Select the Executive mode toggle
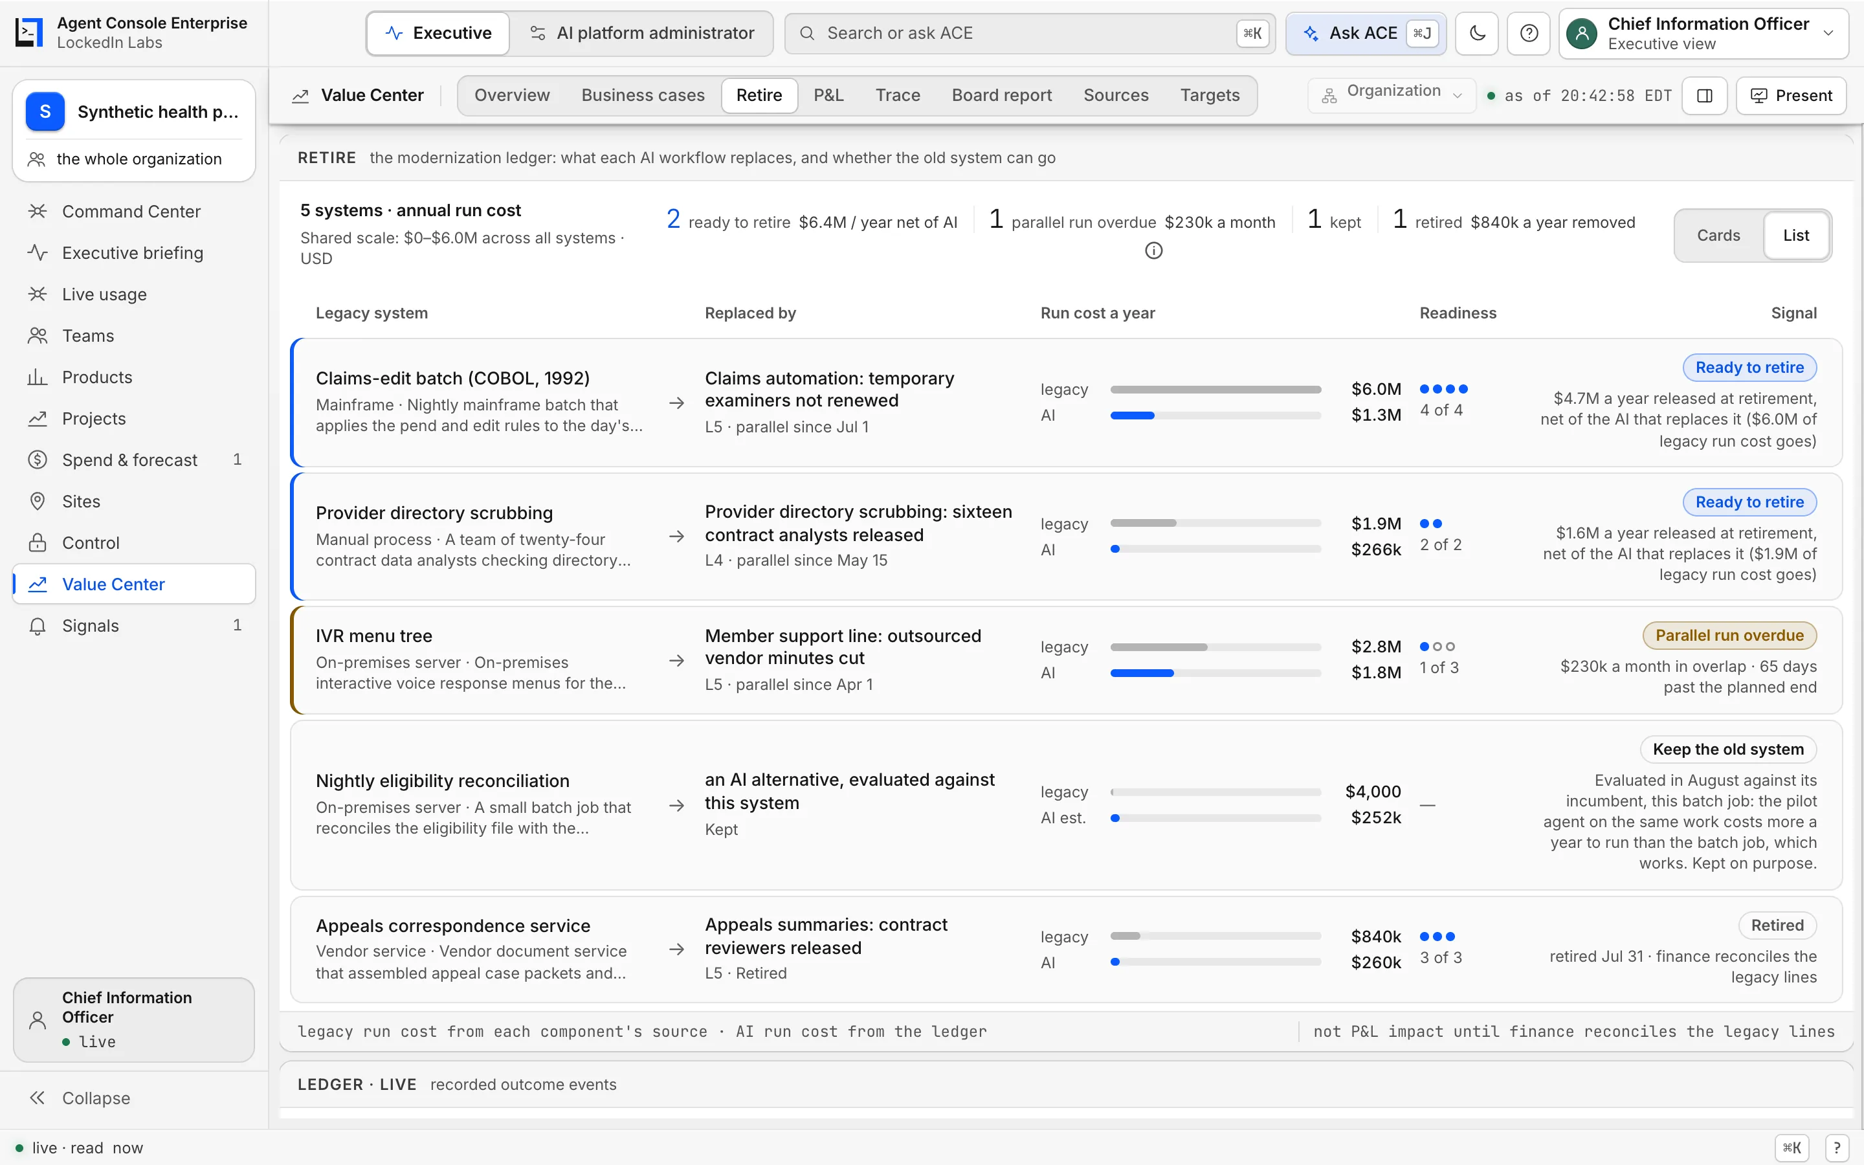This screenshot has height=1165, width=1864. (x=438, y=33)
